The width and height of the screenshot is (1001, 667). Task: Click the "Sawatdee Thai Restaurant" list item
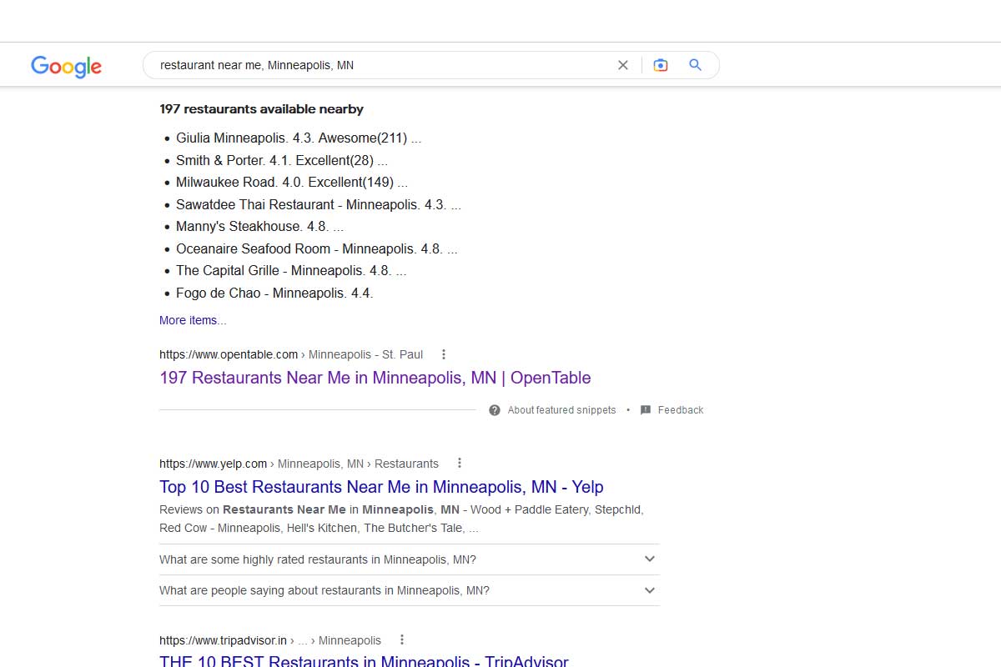(319, 204)
